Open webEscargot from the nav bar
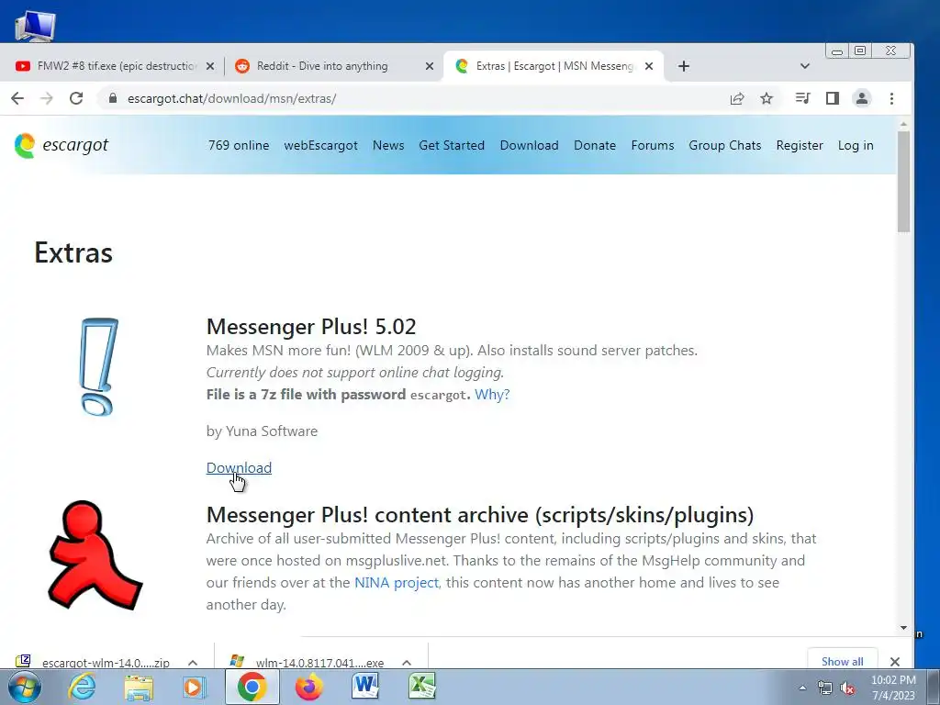The width and height of the screenshot is (940, 705). click(320, 145)
